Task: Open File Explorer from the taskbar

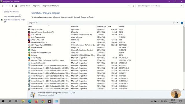Action: 23,101
